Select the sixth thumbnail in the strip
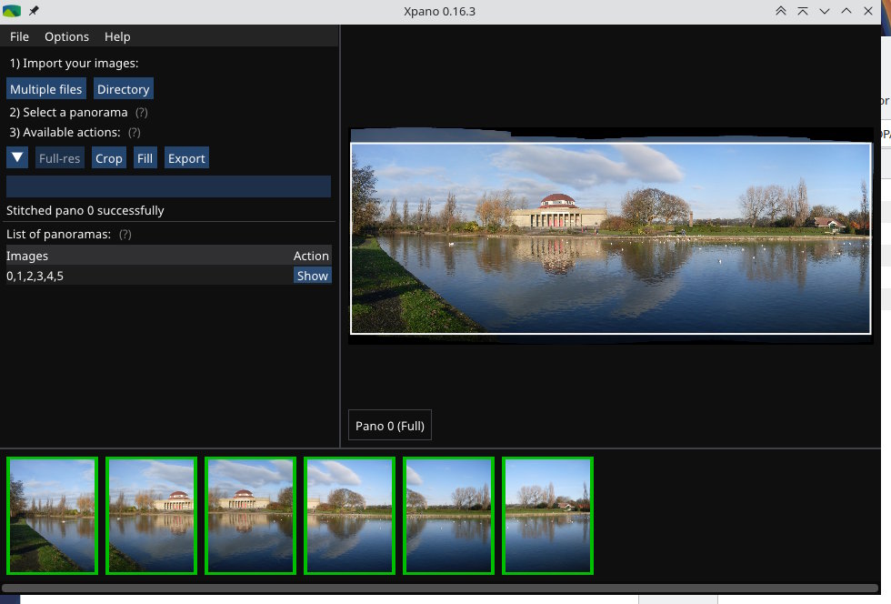The width and height of the screenshot is (891, 604). coord(547,515)
